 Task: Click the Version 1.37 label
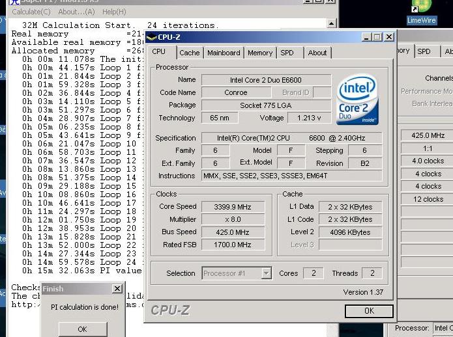(x=363, y=292)
